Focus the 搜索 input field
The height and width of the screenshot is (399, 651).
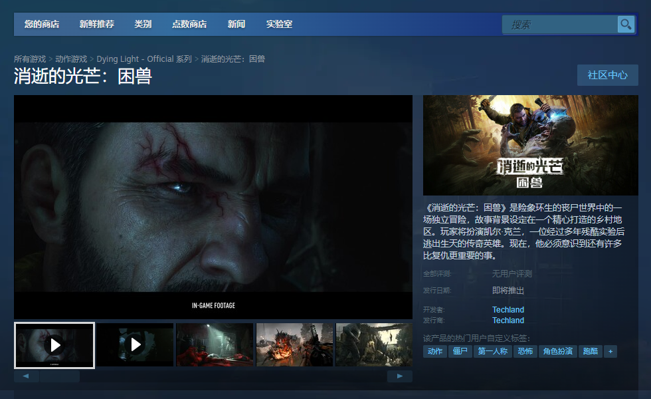point(559,25)
